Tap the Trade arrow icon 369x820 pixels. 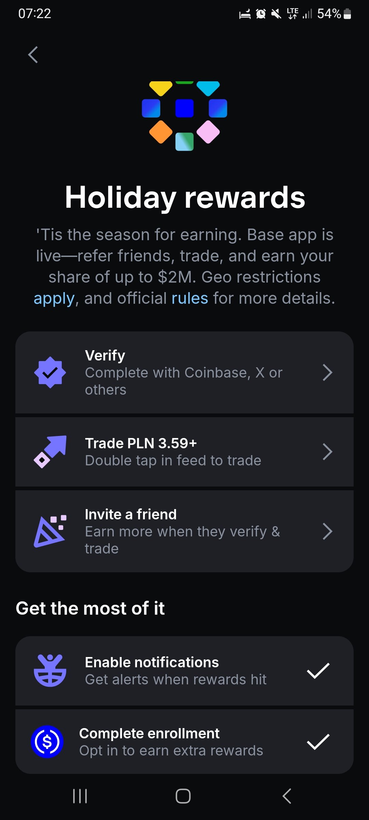pyautogui.click(x=50, y=452)
